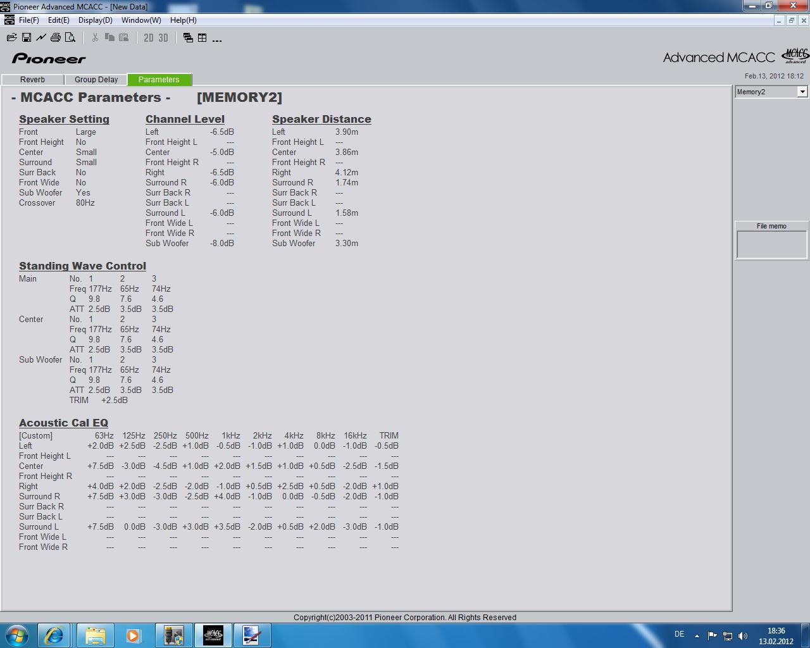Image resolution: width=810 pixels, height=648 pixels.
Task: Open the Edit(E) menu
Action: (59, 20)
